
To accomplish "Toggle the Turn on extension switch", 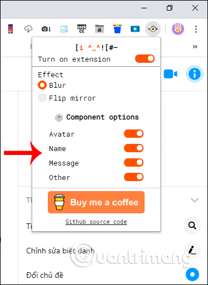I will click(x=145, y=59).
